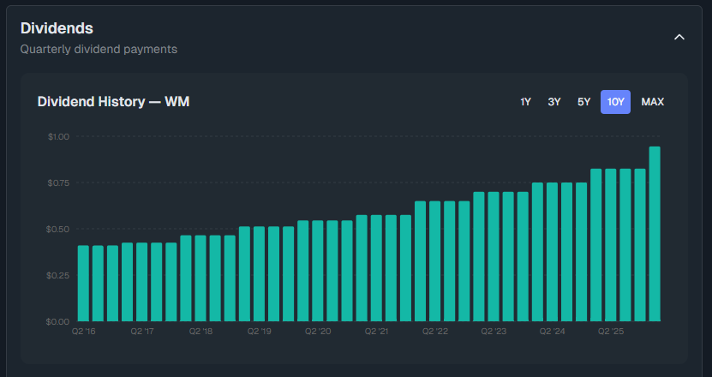Click the Q2 '24 axis label
712x377 pixels.
tap(552, 331)
